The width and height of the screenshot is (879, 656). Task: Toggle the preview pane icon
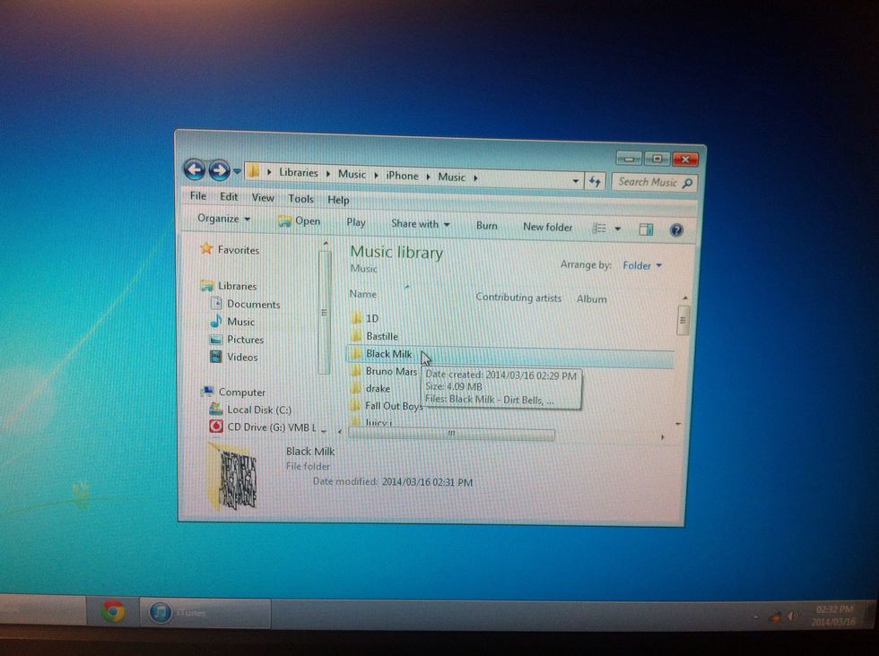click(646, 229)
